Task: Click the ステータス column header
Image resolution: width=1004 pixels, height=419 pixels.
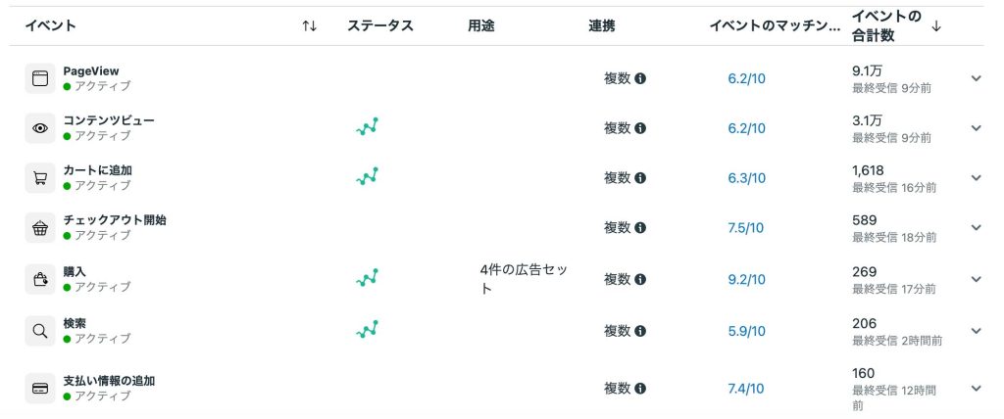Action: pos(380,26)
